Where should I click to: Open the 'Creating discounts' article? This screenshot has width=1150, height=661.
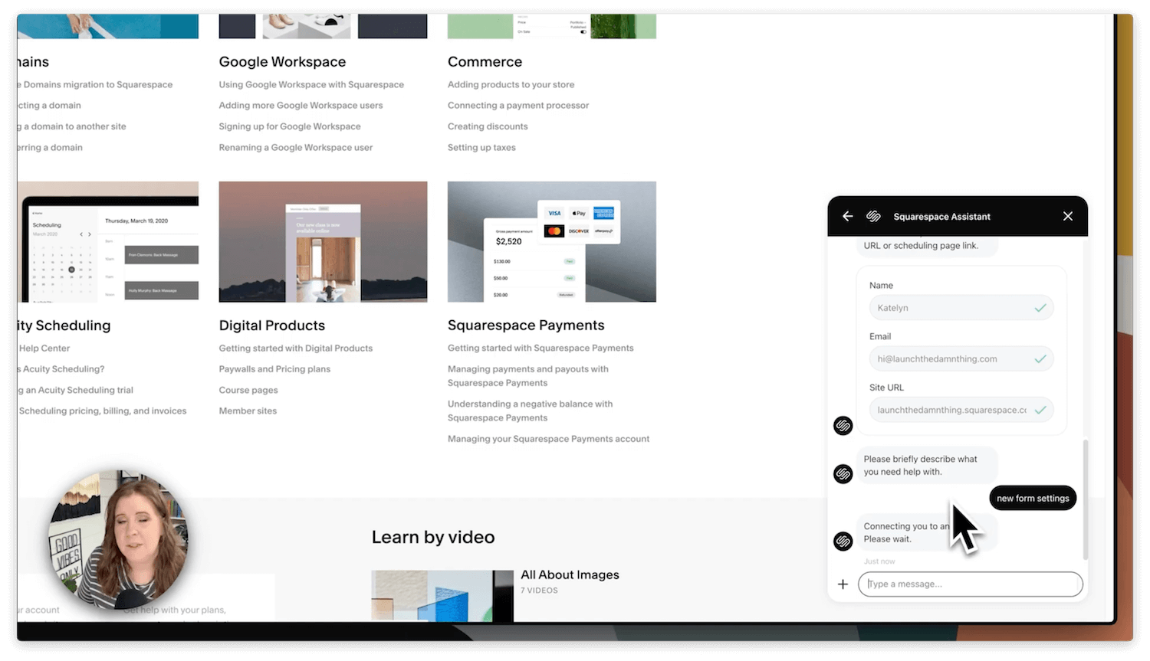(488, 126)
